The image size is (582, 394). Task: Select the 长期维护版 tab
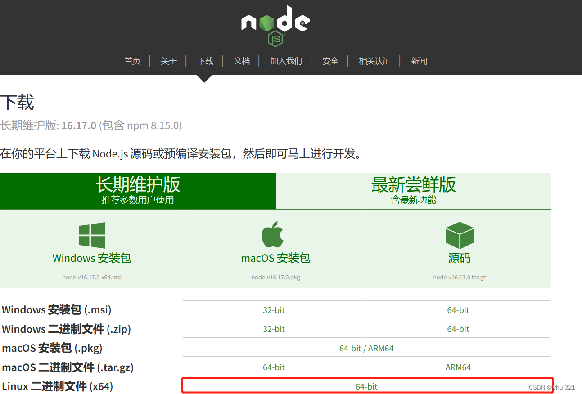(x=138, y=191)
